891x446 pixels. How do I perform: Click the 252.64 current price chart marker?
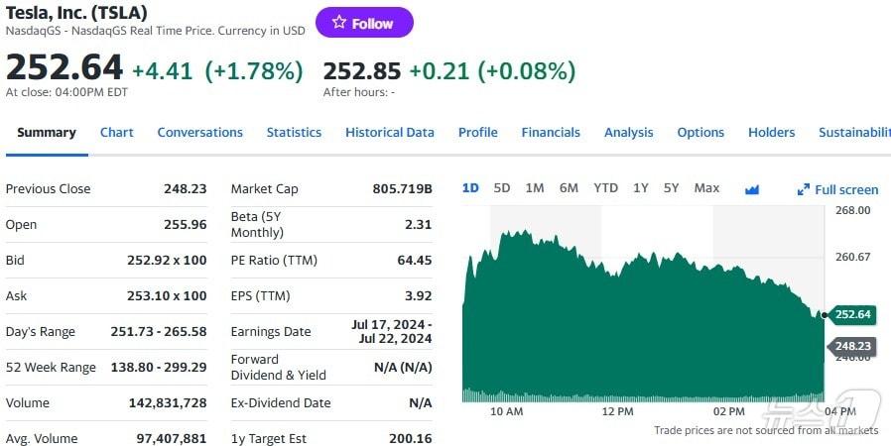852,314
